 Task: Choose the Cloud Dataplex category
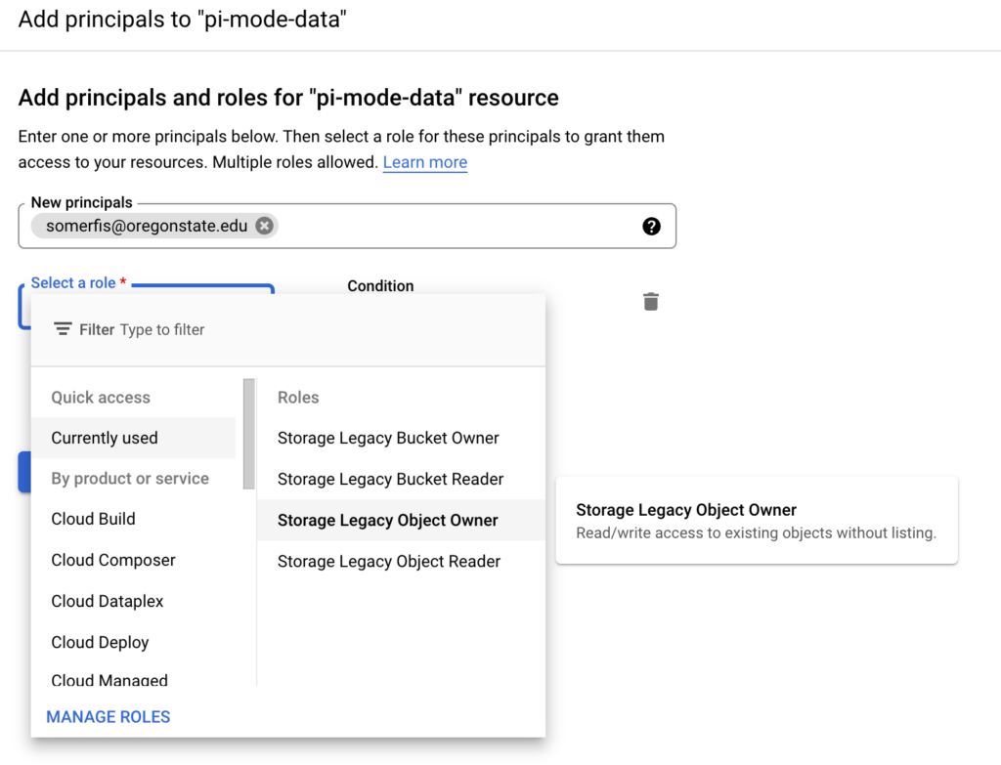(x=133, y=601)
